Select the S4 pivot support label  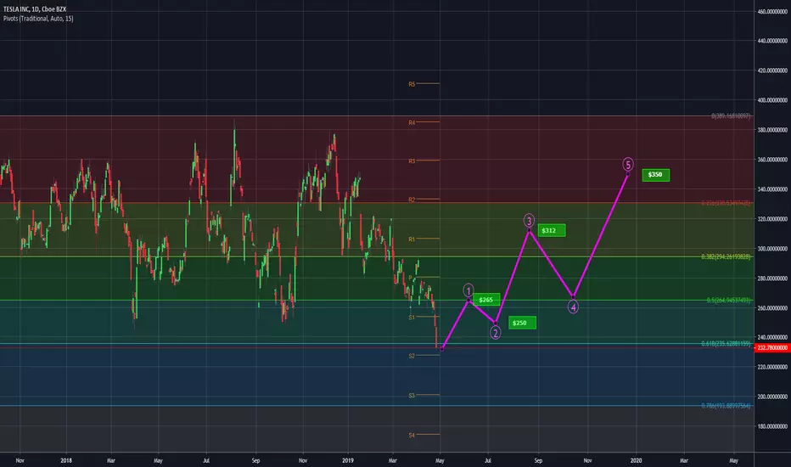pos(412,435)
